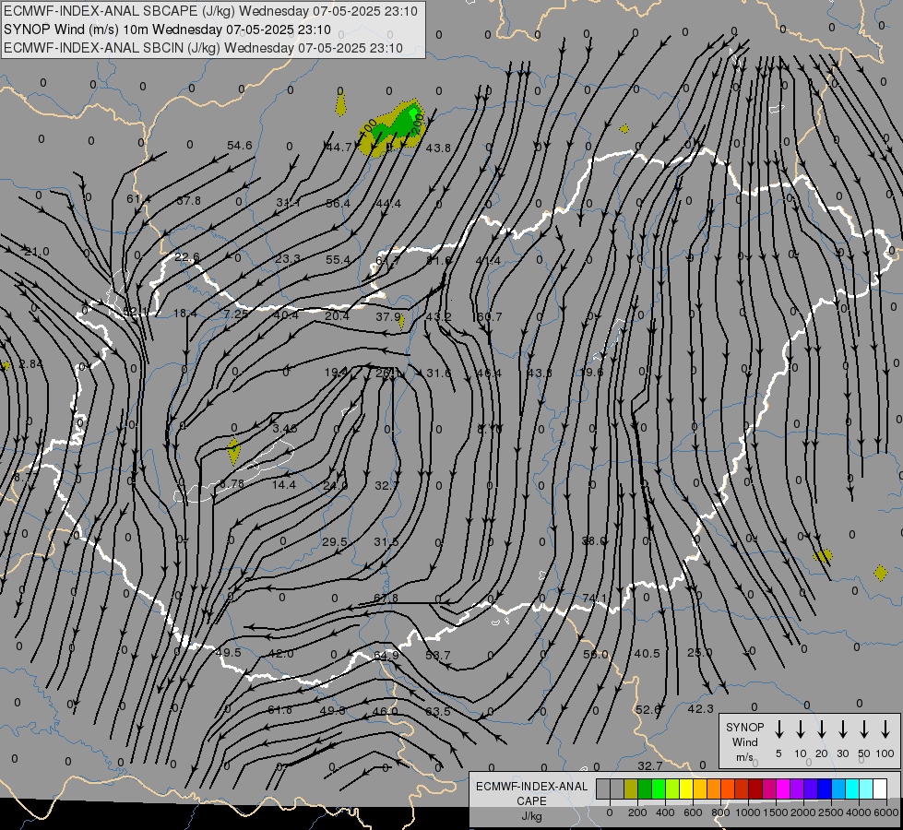Viewport: 903px width, 830px height.
Task: Click the 1500 tick label on CAPE scale
Action: (x=775, y=812)
